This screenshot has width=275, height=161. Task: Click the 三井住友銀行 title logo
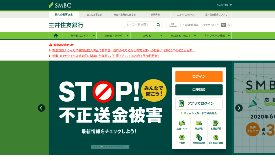[x=66, y=25]
